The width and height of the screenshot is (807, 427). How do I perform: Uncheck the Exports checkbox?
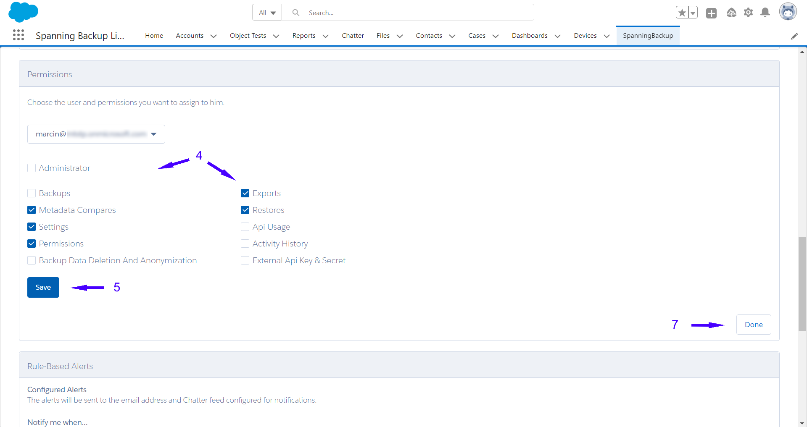[245, 193]
